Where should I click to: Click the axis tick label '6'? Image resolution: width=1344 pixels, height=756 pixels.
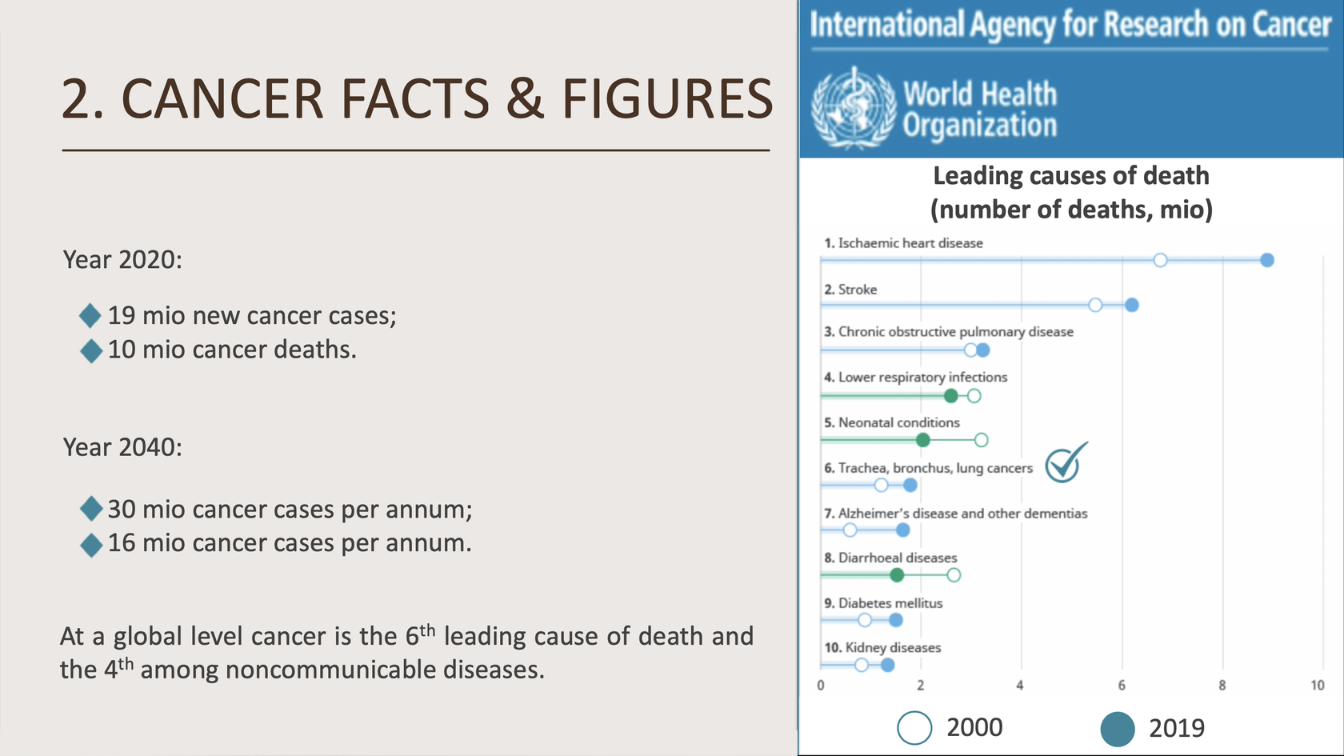point(1122,686)
